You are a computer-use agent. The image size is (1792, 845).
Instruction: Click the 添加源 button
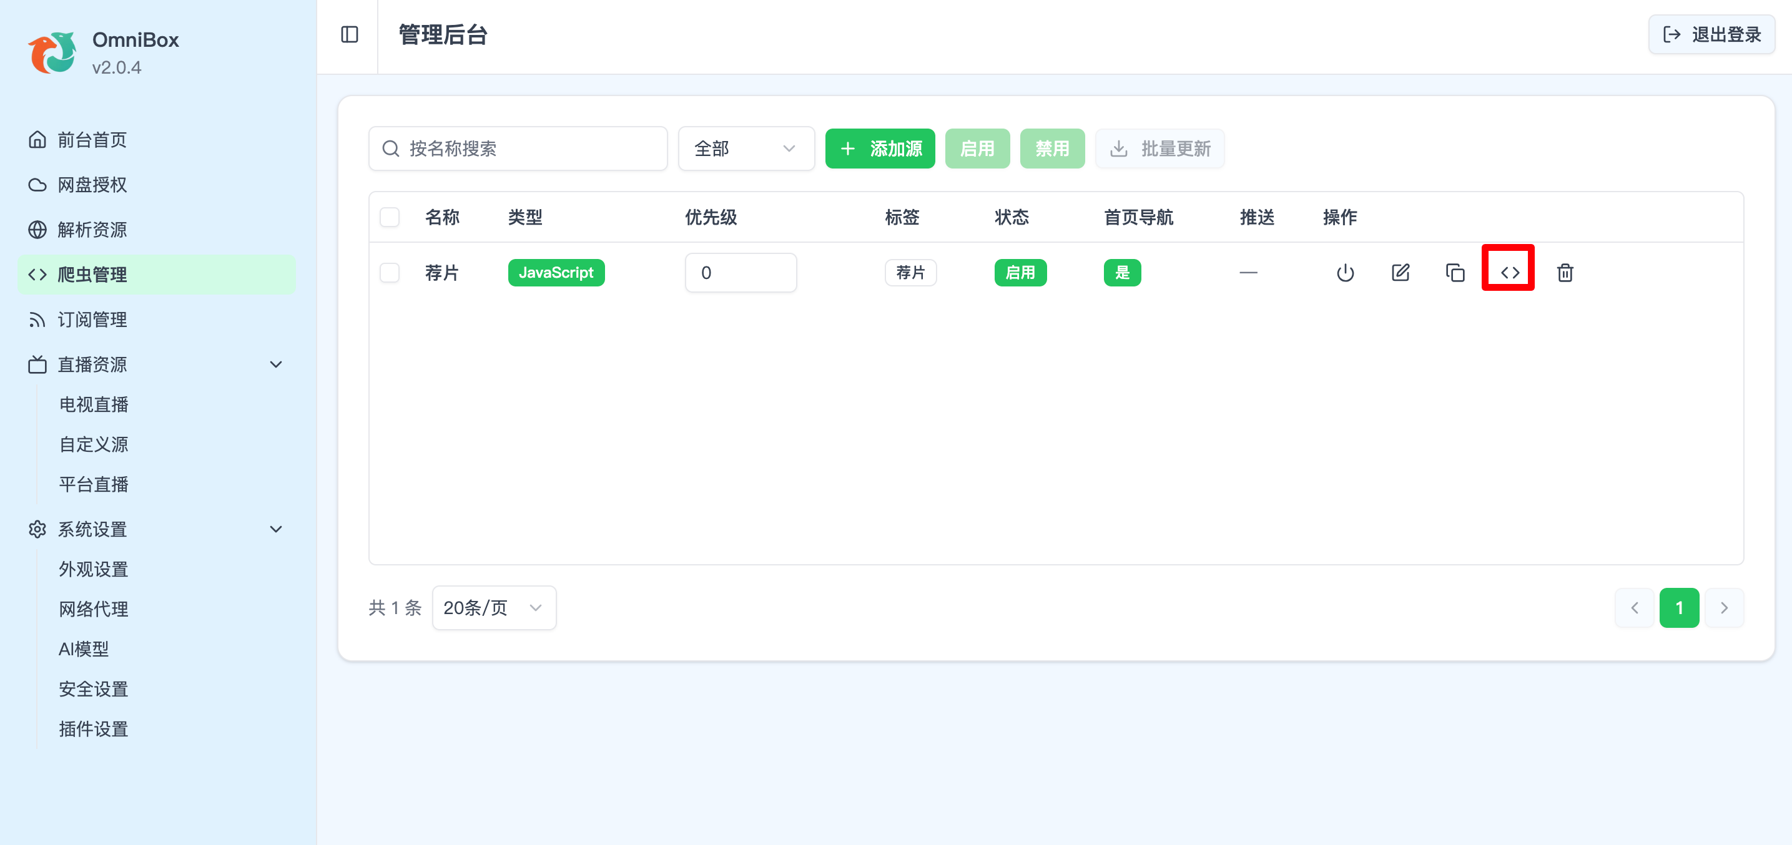click(880, 149)
